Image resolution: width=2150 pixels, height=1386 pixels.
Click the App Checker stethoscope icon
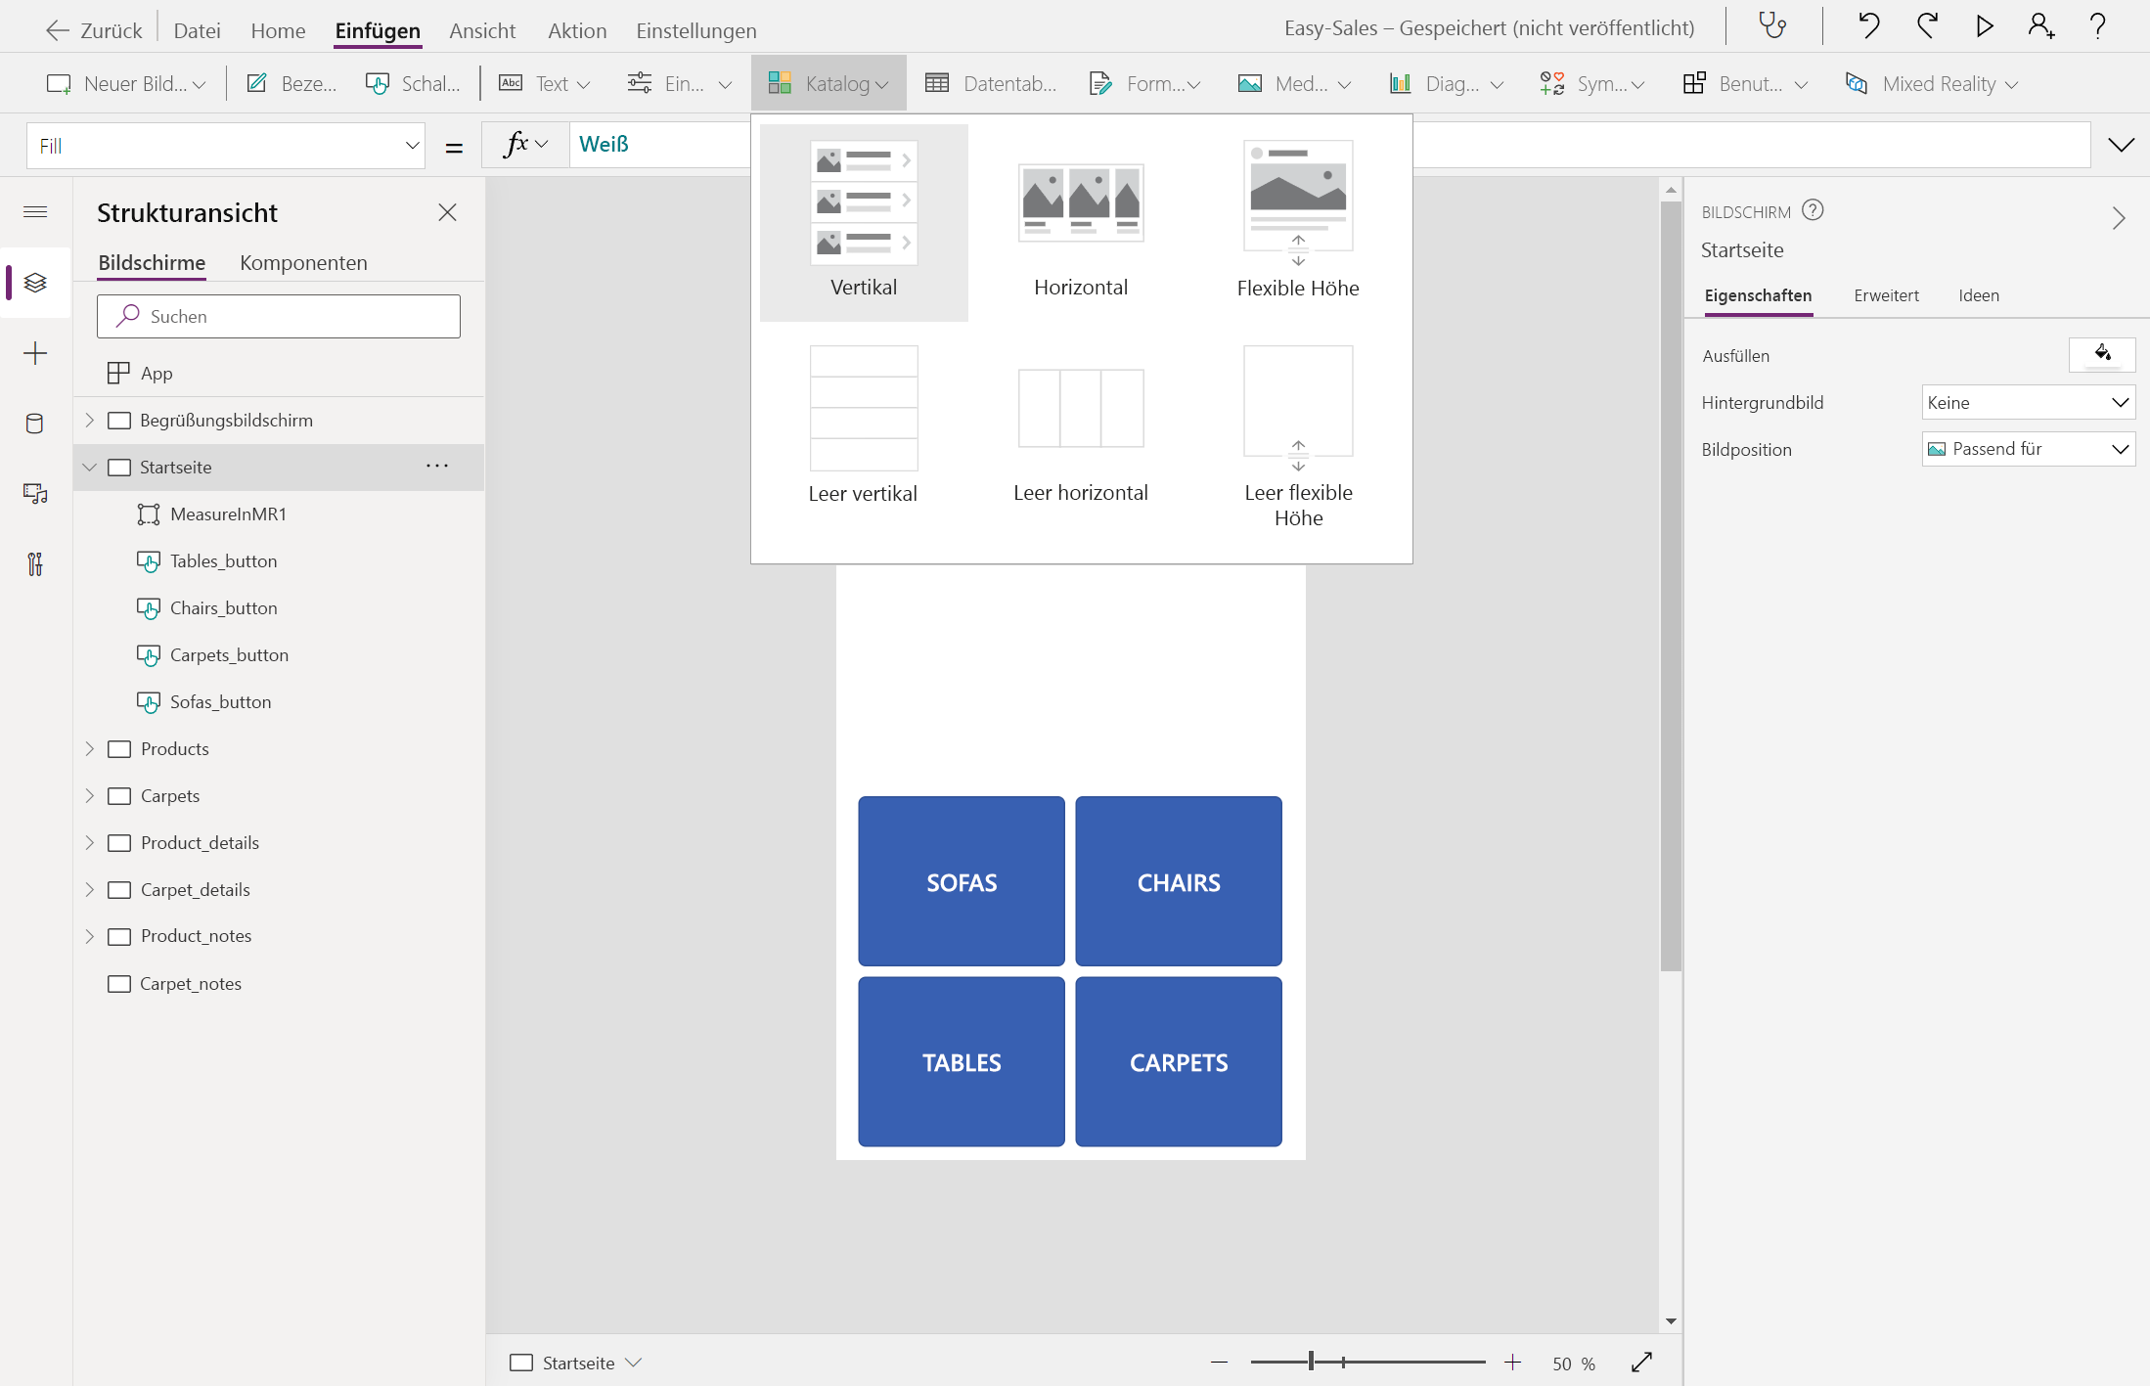tap(1772, 26)
